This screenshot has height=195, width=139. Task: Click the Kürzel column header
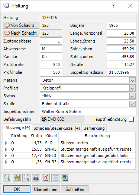point(51,136)
